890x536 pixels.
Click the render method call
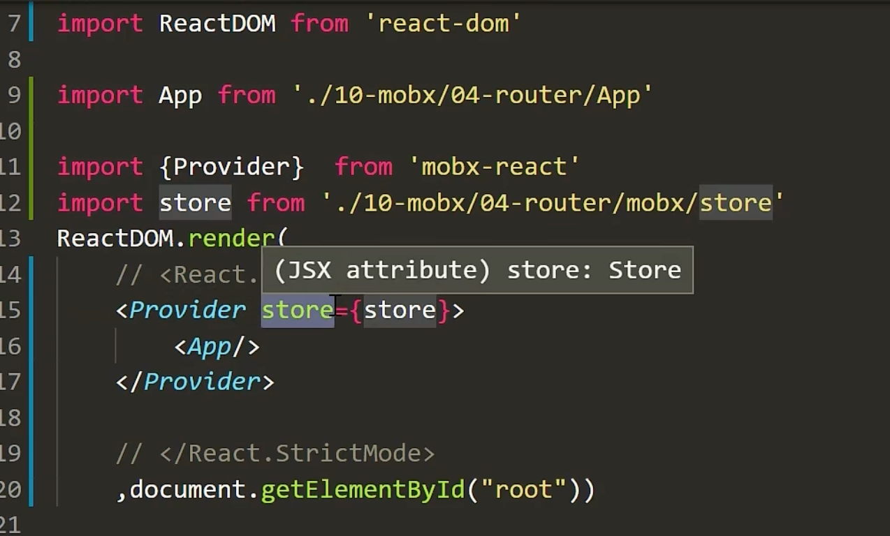tap(231, 239)
